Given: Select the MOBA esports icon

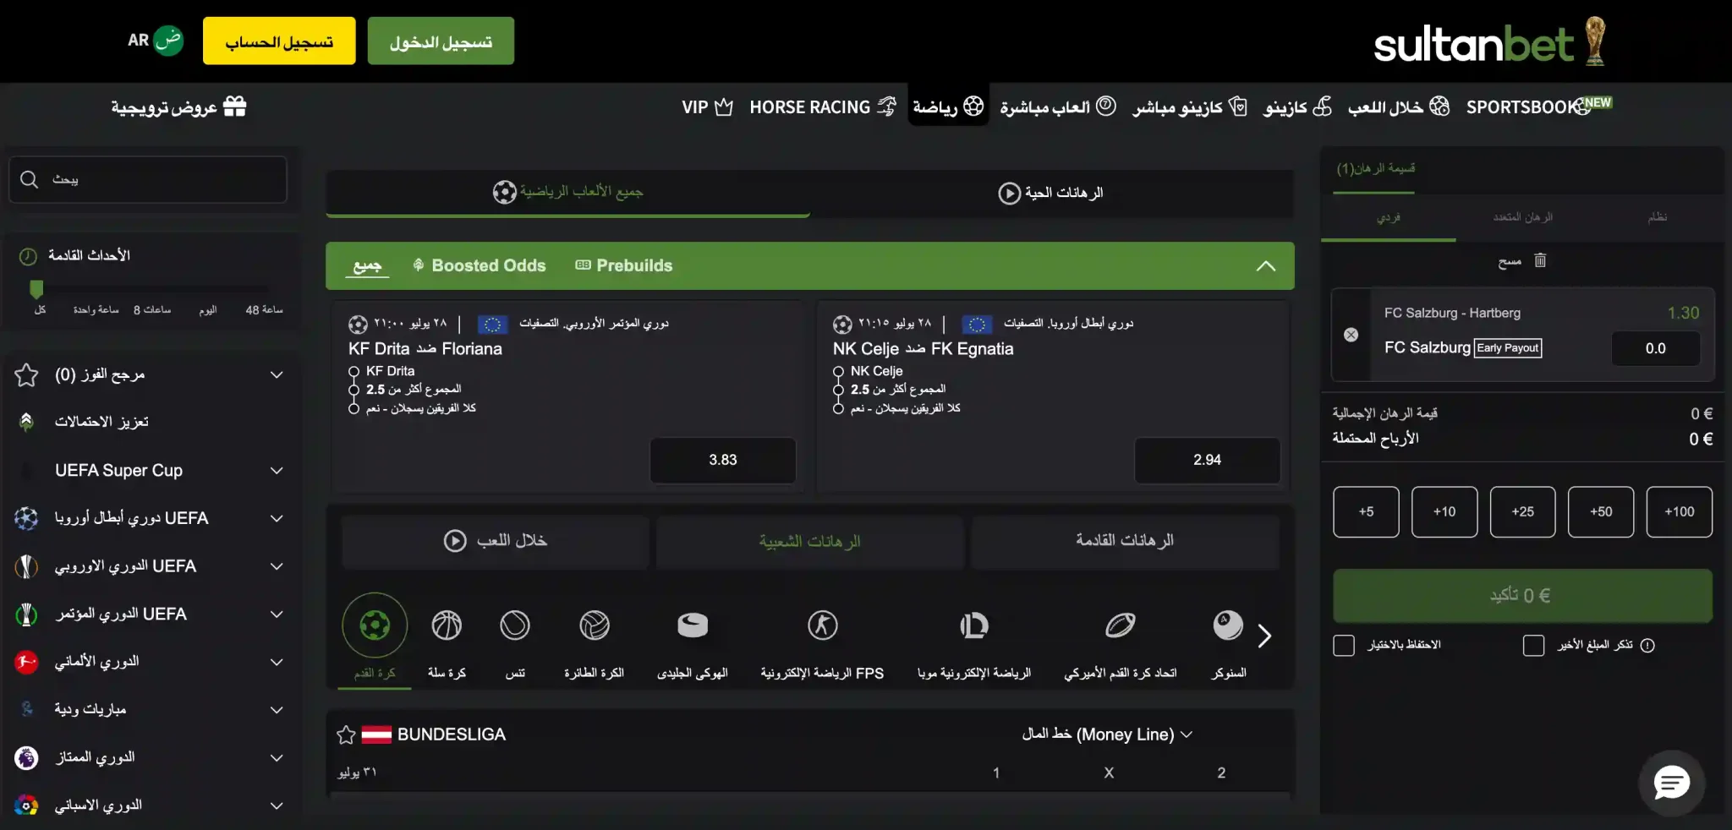Looking at the screenshot, I should coord(974,625).
